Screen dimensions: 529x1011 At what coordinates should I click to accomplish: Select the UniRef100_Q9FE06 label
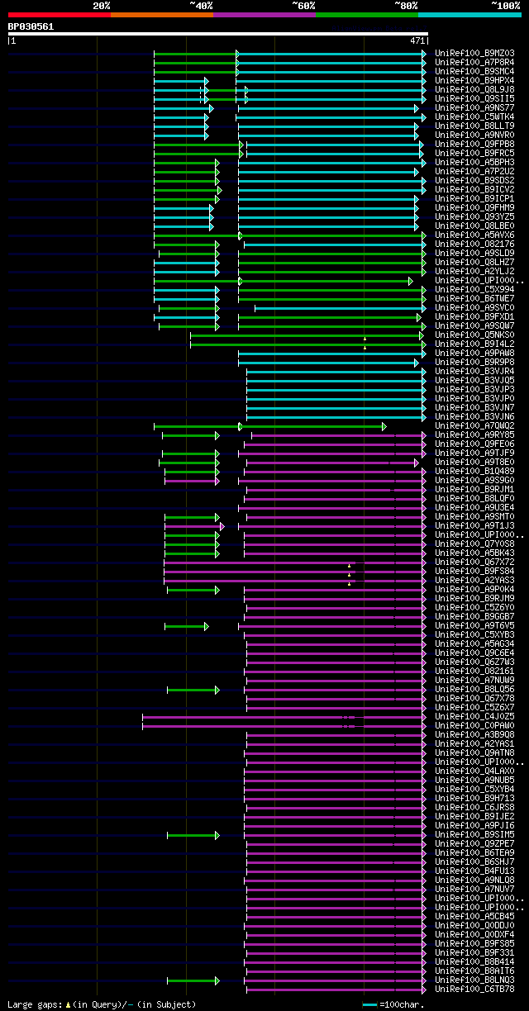click(x=474, y=444)
